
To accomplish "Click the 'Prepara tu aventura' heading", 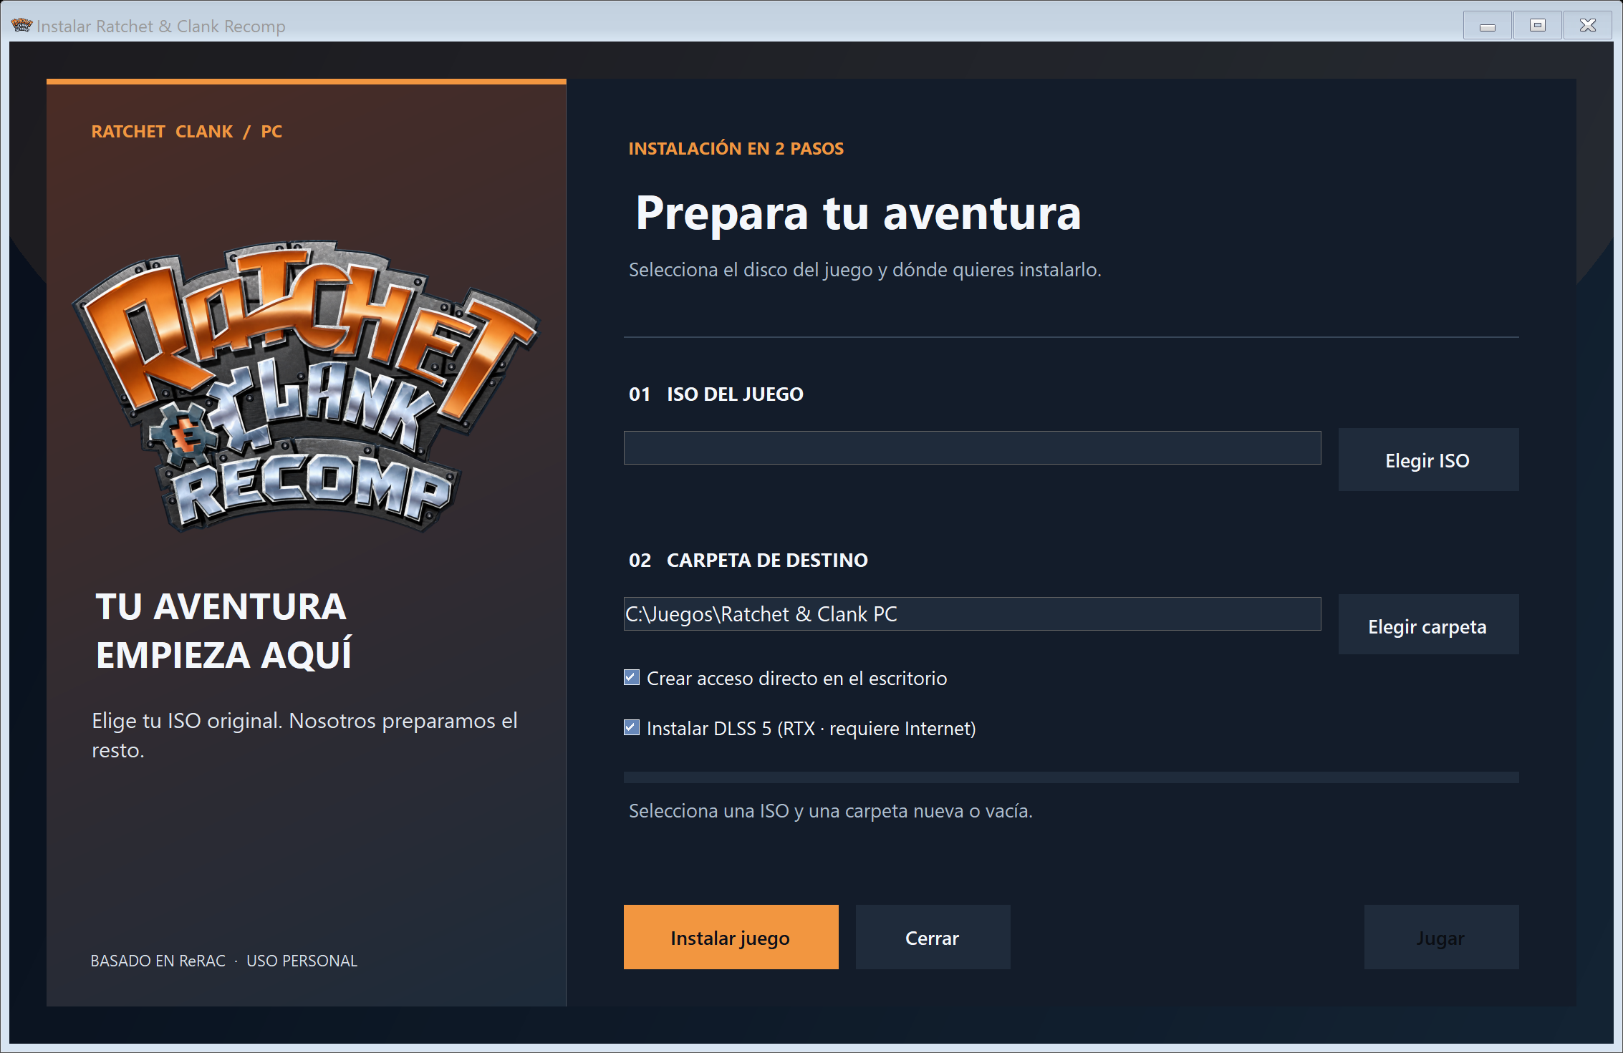I will pos(858,213).
